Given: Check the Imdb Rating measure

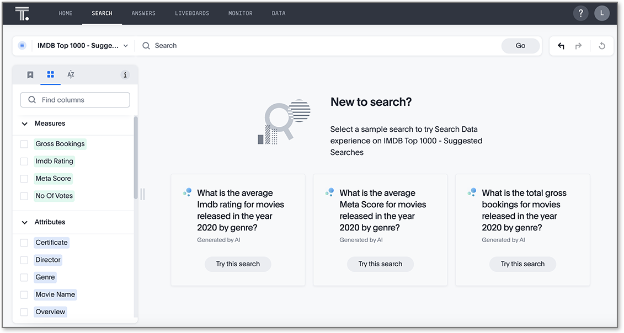Looking at the screenshot, I should tap(24, 161).
